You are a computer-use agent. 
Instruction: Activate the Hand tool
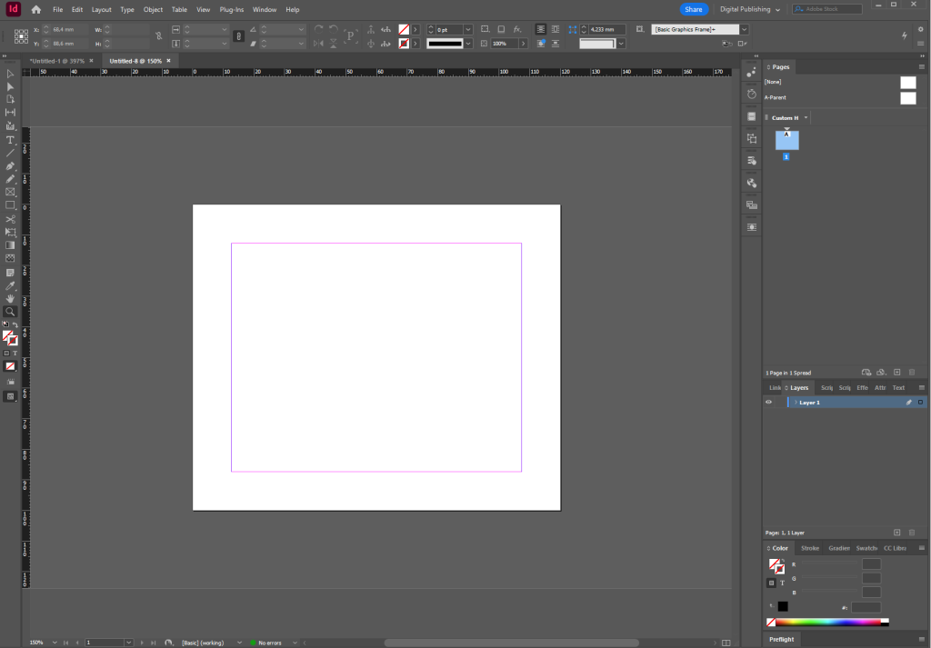point(11,298)
